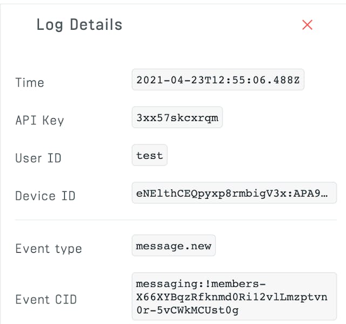Screen dimensions: 346x324
Task: Click the Event CID value box
Action: click(x=234, y=296)
